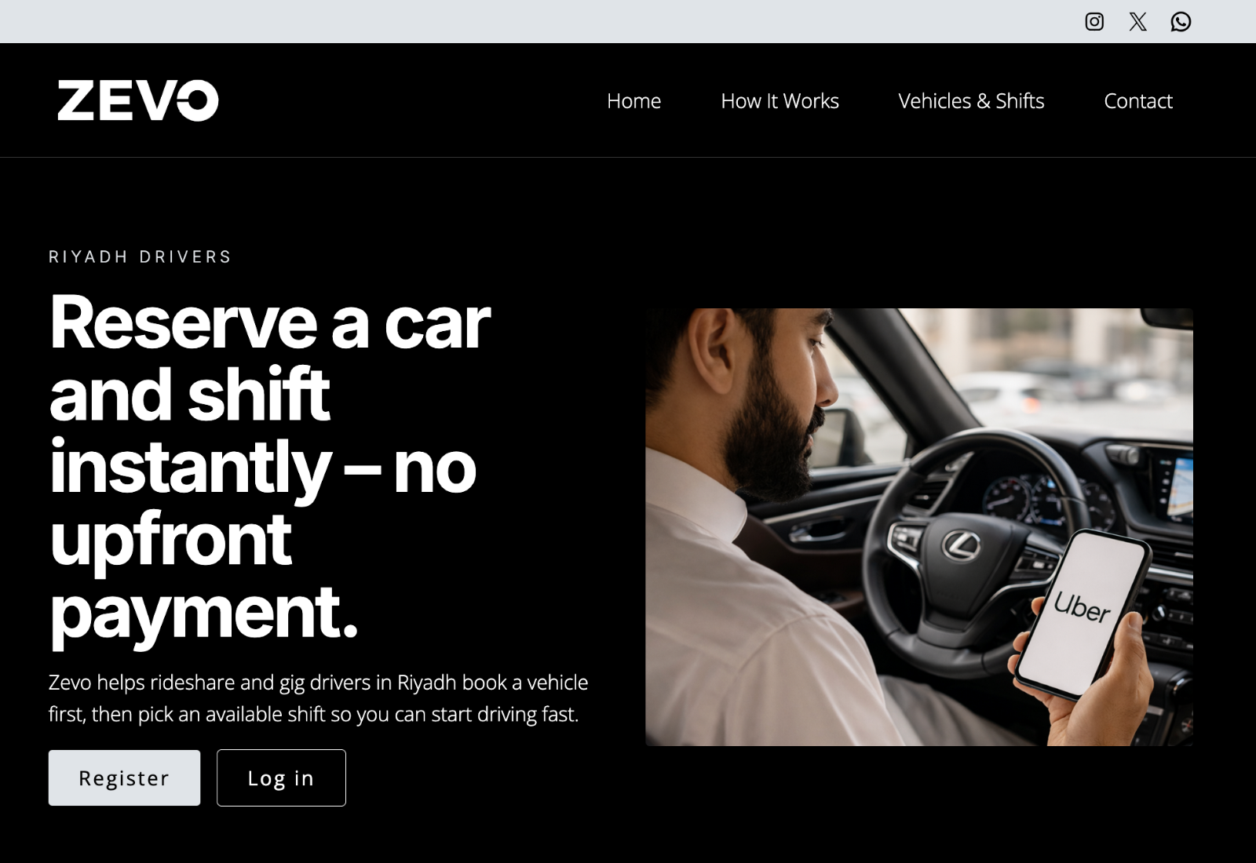Open the WhatsApp chat icon

tap(1181, 21)
